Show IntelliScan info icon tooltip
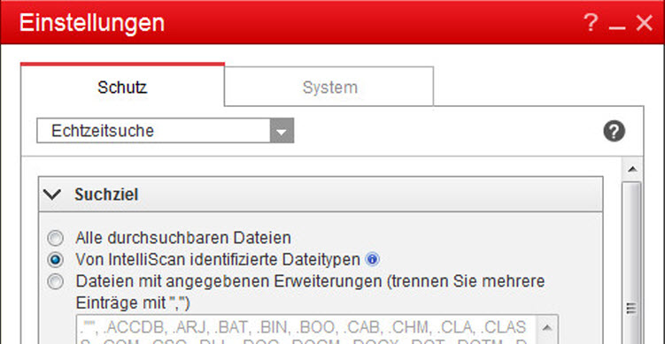Image resolution: width=665 pixels, height=344 pixels. (373, 259)
